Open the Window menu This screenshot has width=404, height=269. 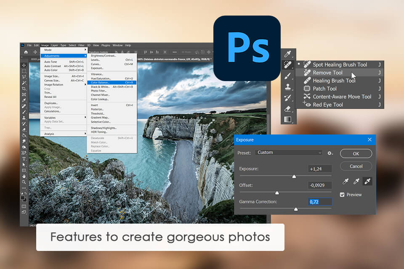117,45
